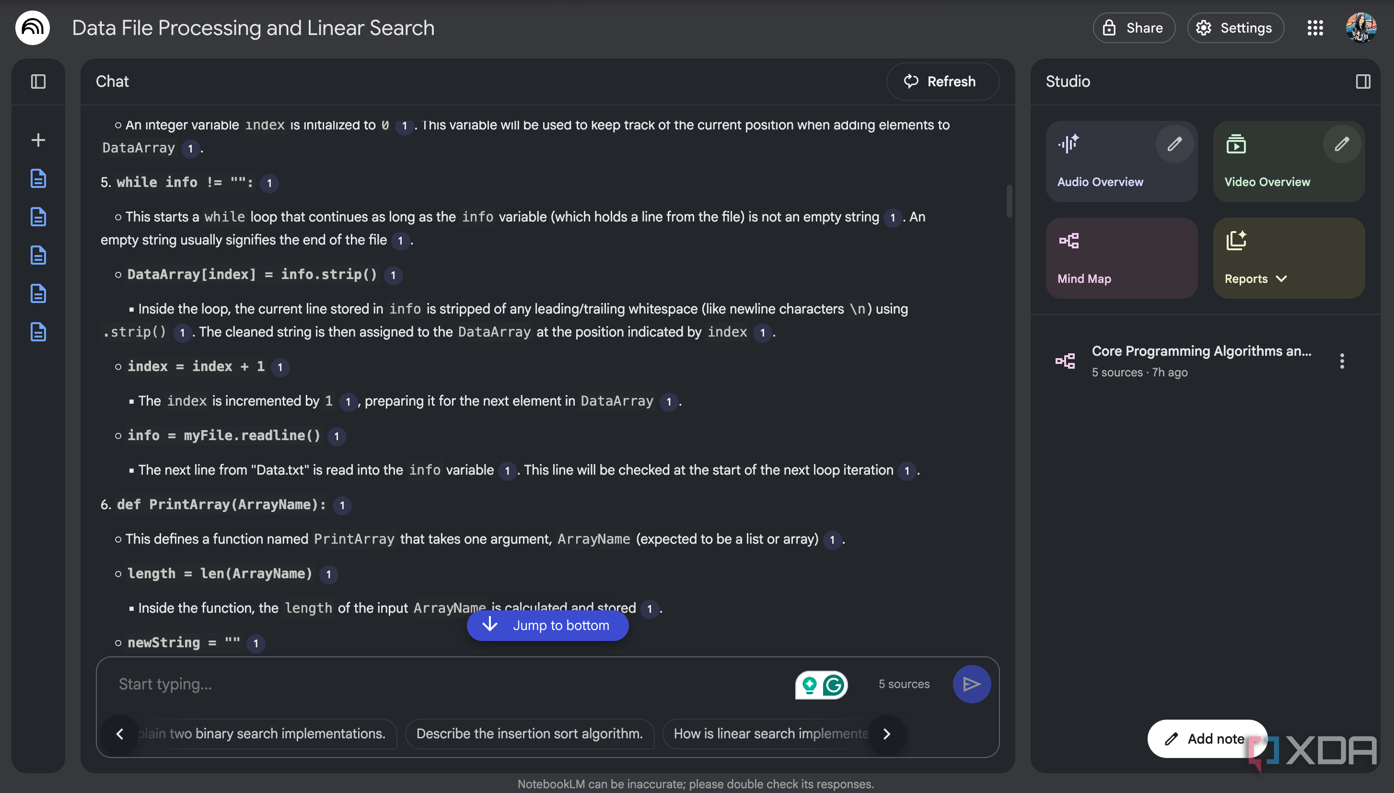Click the Chat panel heading
This screenshot has height=793, width=1394.
click(x=112, y=82)
